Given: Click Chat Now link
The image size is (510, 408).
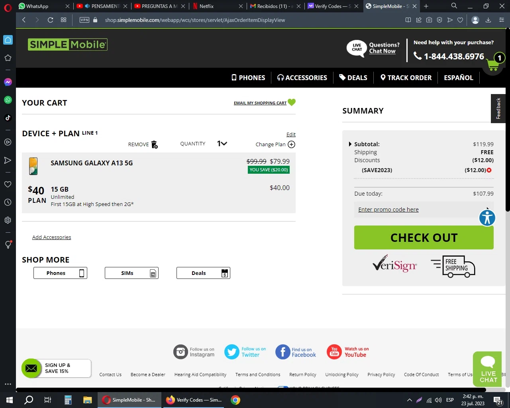Looking at the screenshot, I should [x=382, y=51].
